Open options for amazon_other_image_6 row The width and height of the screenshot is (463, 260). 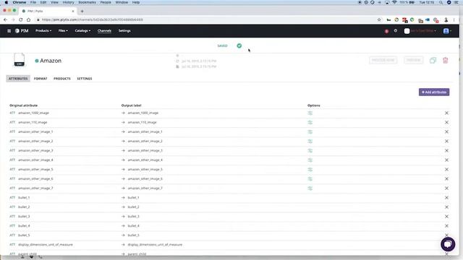(x=310, y=179)
